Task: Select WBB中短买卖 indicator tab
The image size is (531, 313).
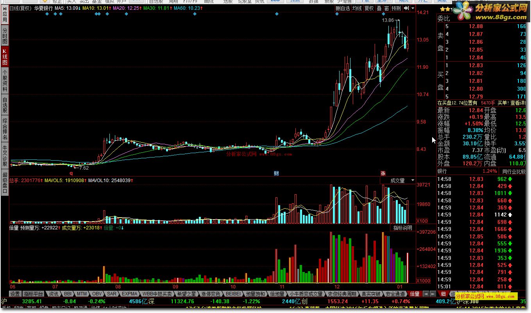Action: (x=157, y=294)
